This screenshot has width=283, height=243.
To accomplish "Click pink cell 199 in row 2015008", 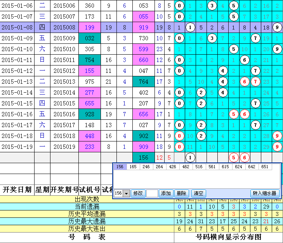I will pos(89,28).
